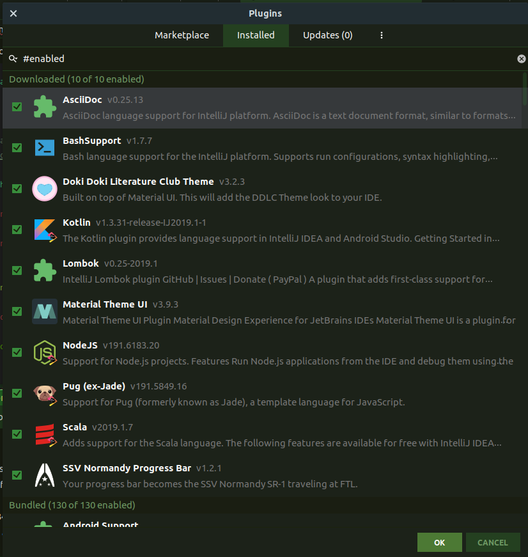Click the SSV Normandy Progress Bar ship icon

tap(44, 475)
